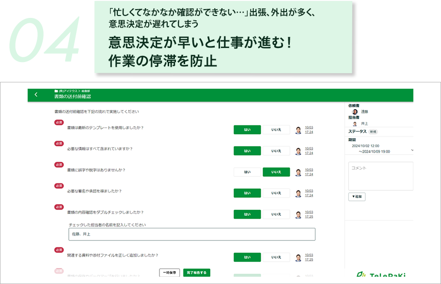Open the ▼追加 dropdown below the comment box
This screenshot has width=441, height=284.
click(357, 196)
